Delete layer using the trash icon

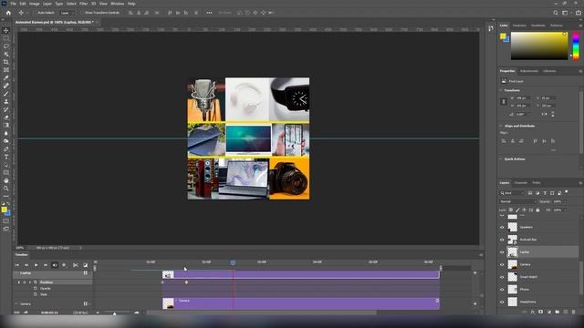click(x=574, y=312)
